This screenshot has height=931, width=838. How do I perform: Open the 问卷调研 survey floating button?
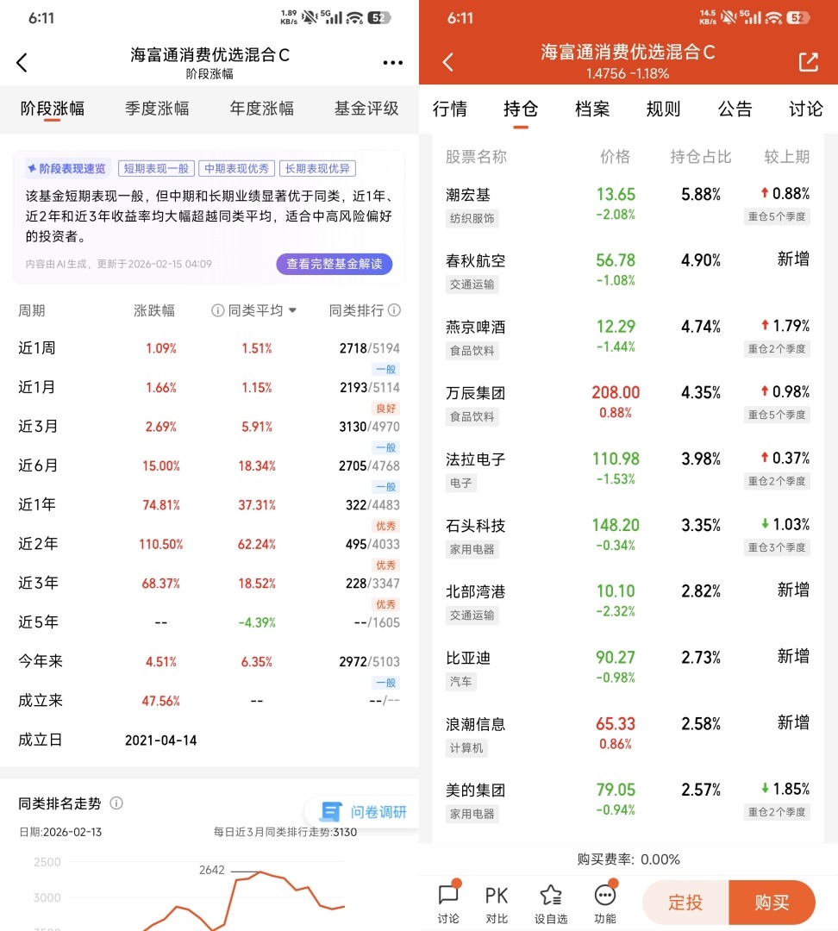pyautogui.click(x=364, y=812)
